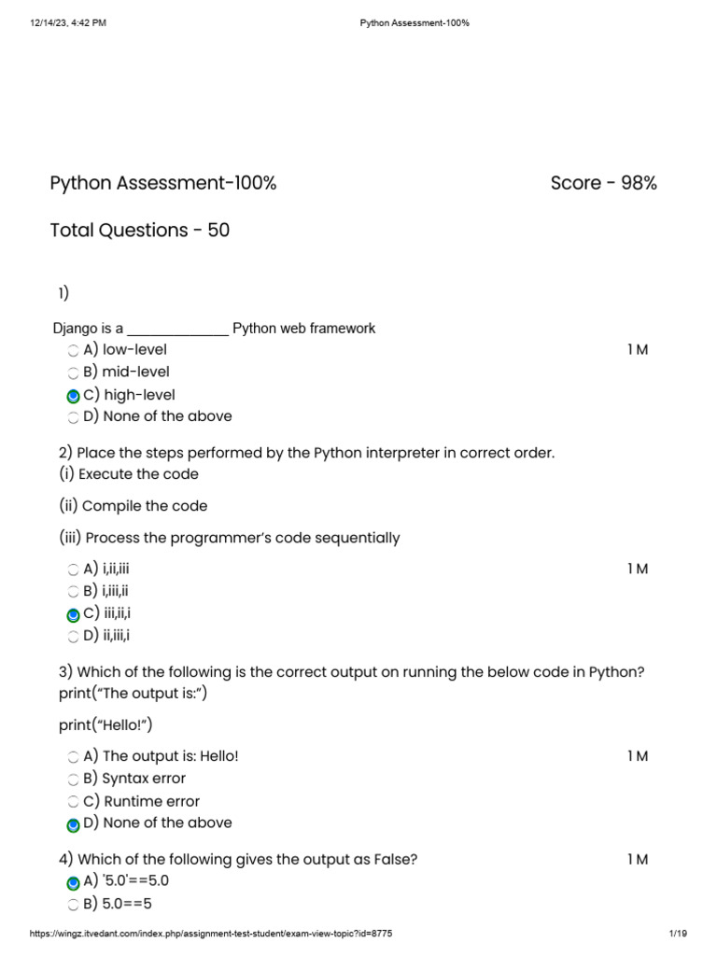Select answer A) '5.0'==5.0

74,882
